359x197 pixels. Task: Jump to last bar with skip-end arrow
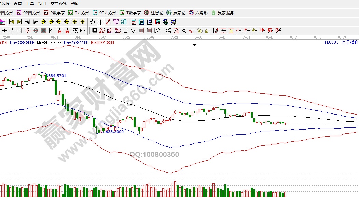[x=19, y=22]
